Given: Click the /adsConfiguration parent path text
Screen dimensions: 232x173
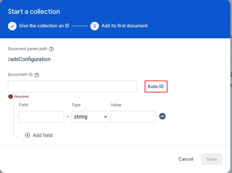Looking at the screenshot, I should coord(29,59).
